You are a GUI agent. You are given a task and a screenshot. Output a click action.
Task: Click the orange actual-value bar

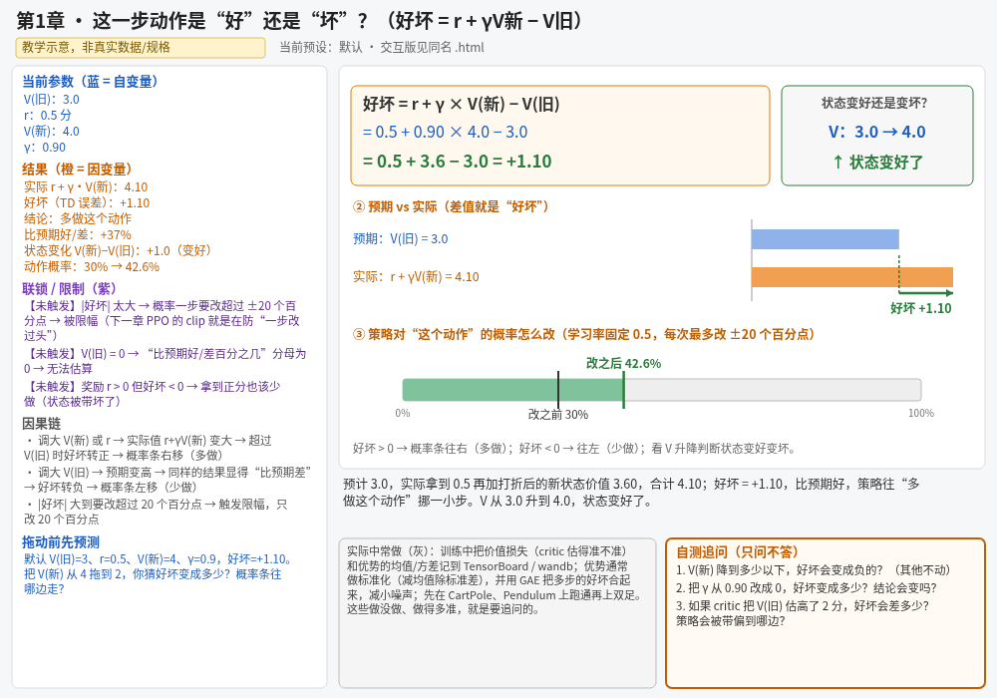[852, 277]
